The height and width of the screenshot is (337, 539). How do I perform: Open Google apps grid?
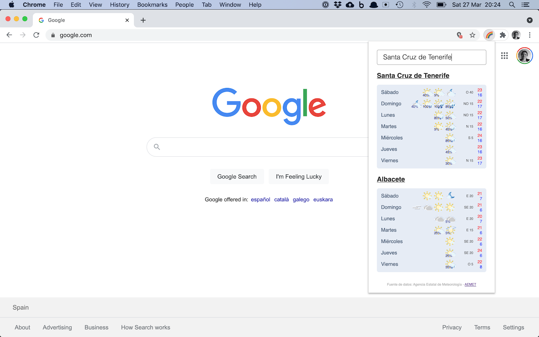point(504,56)
